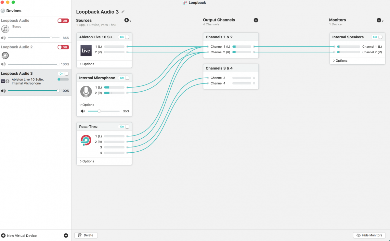Viewport: 390px width, 241px height.
Task: Click the '1 App, 1 Device, Pass-Thru' subtitle
Action: (x=96, y=25)
